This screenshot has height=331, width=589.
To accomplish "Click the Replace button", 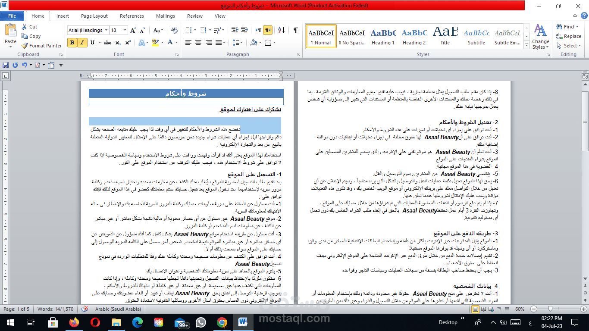I will click(569, 36).
